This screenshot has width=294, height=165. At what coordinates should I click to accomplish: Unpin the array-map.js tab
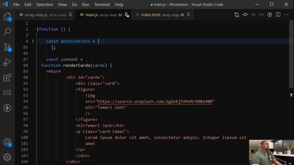click(70, 15)
